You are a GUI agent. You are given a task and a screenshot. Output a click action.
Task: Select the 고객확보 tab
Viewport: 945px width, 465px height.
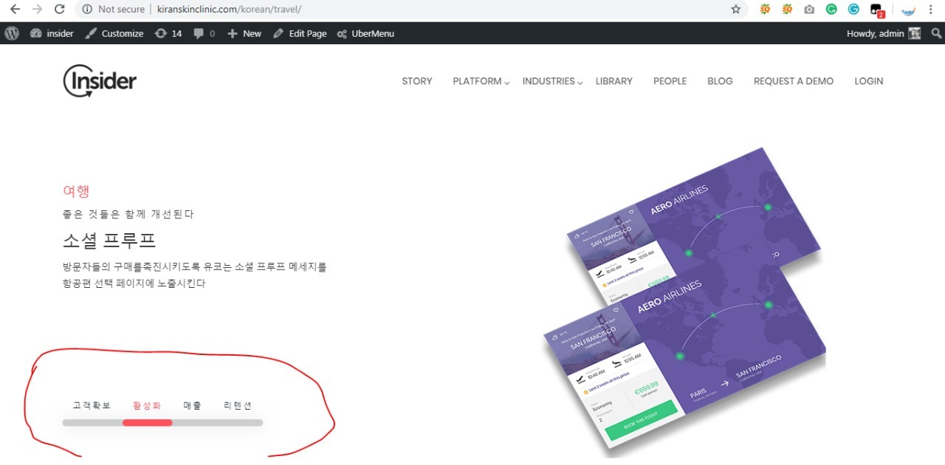(x=92, y=405)
